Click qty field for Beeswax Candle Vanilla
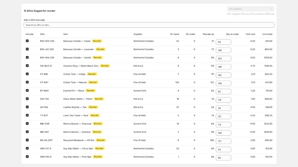This screenshot has height=167, width=298. click(x=223, y=59)
